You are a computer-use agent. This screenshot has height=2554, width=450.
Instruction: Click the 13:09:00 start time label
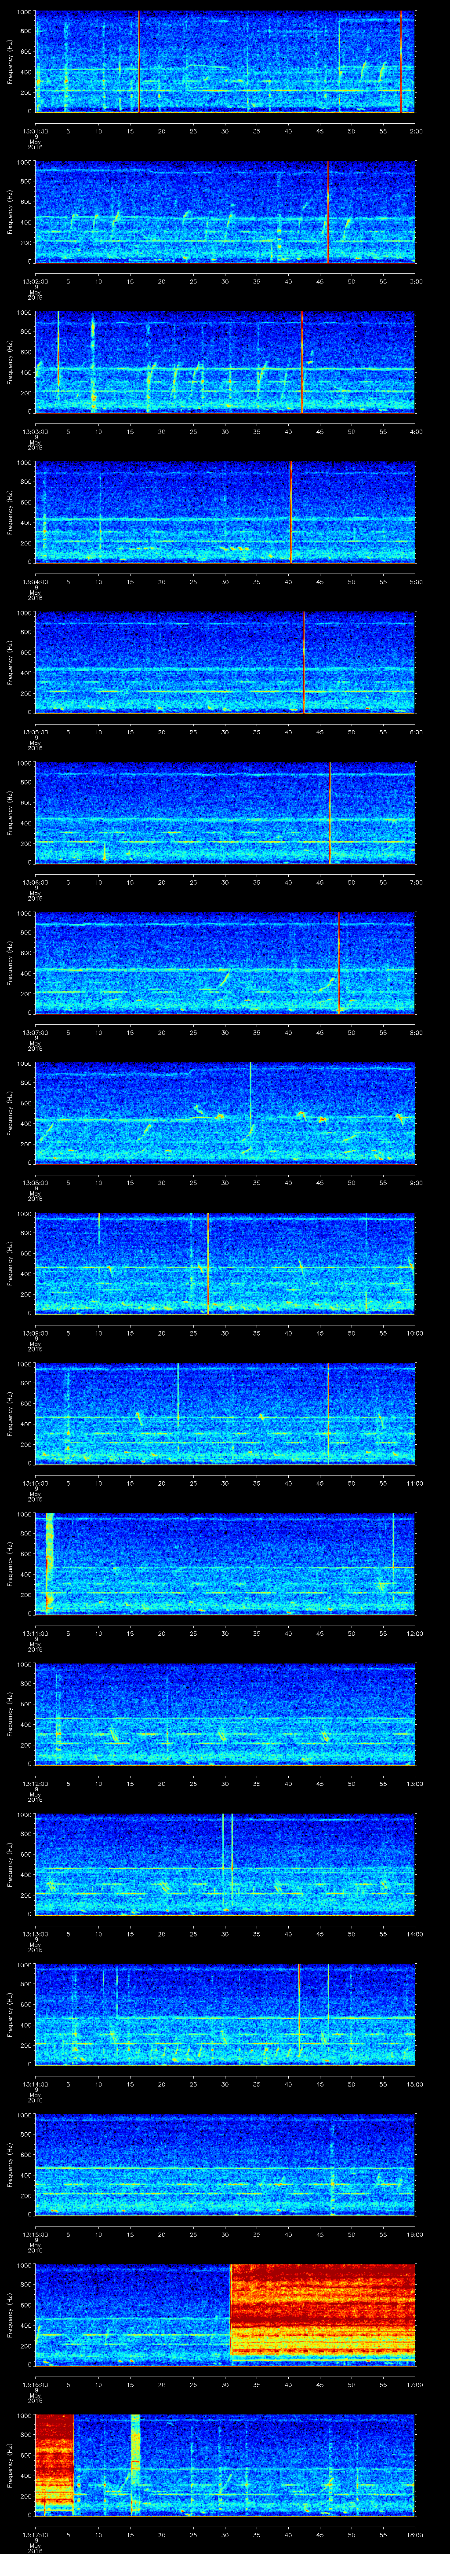(x=35, y=1332)
